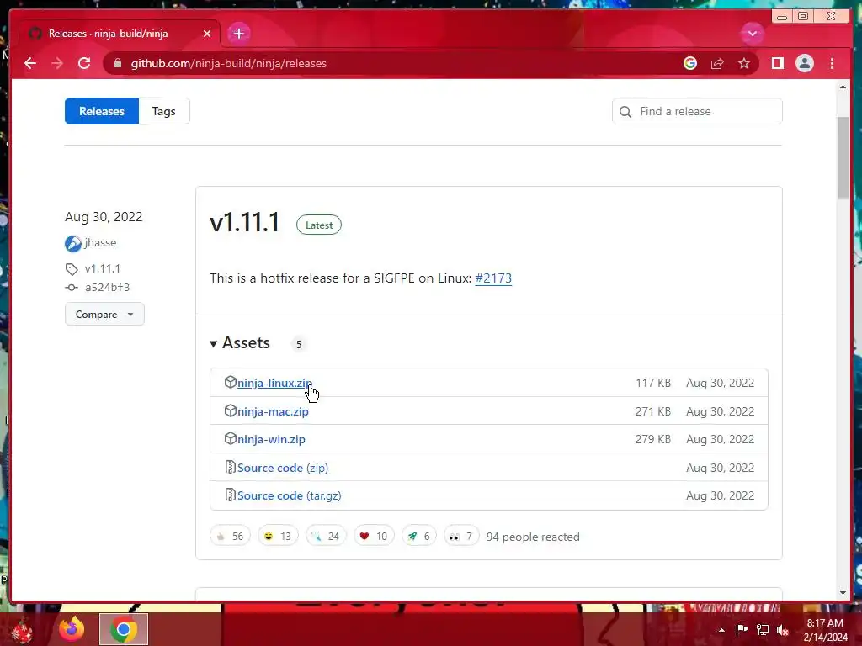Focus the Find a release search box
This screenshot has width=862, height=646.
[x=697, y=112]
